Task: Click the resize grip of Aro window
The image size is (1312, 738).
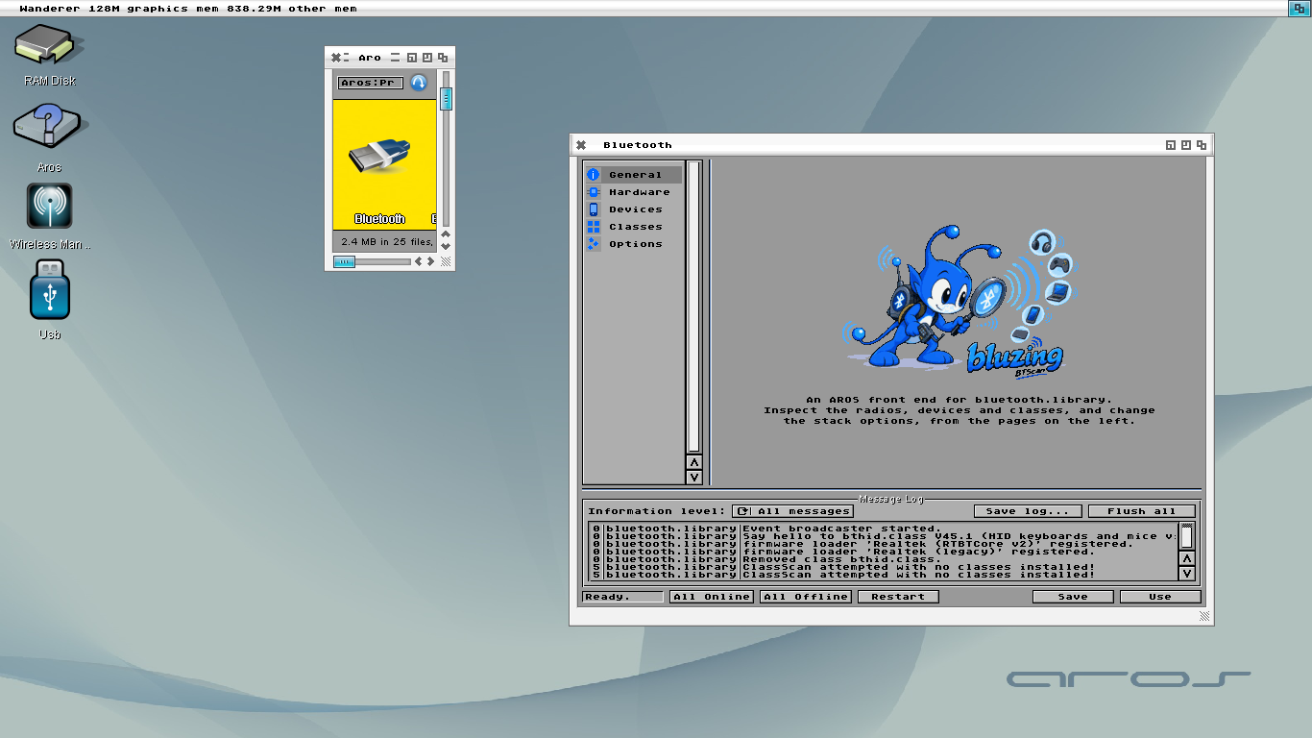Action: pyautogui.click(x=446, y=261)
